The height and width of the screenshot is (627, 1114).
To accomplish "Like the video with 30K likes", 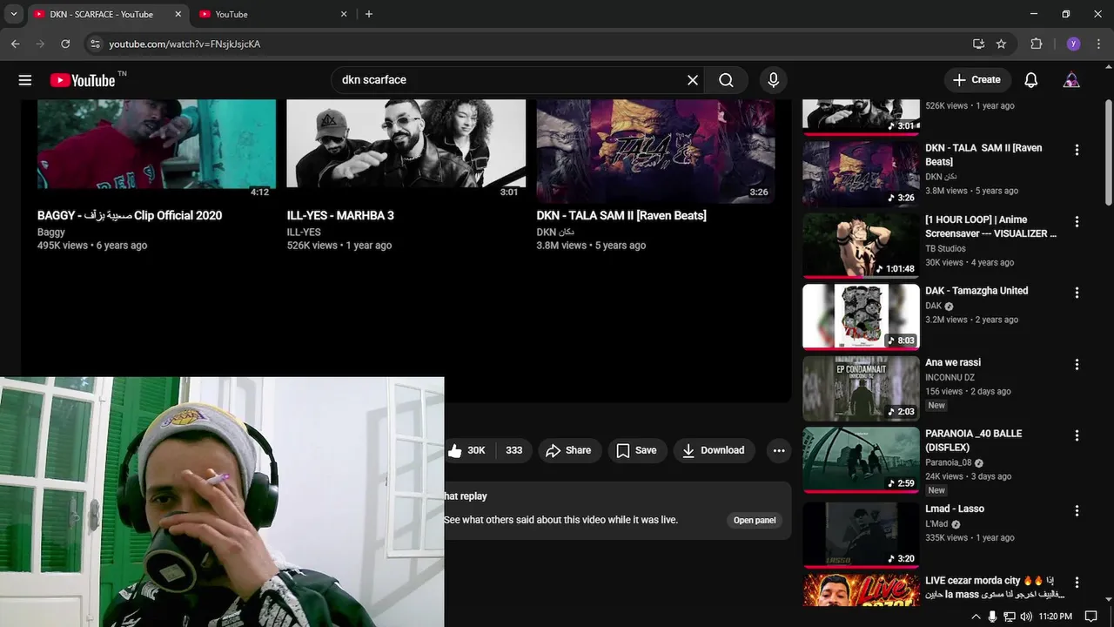I will click(467, 450).
